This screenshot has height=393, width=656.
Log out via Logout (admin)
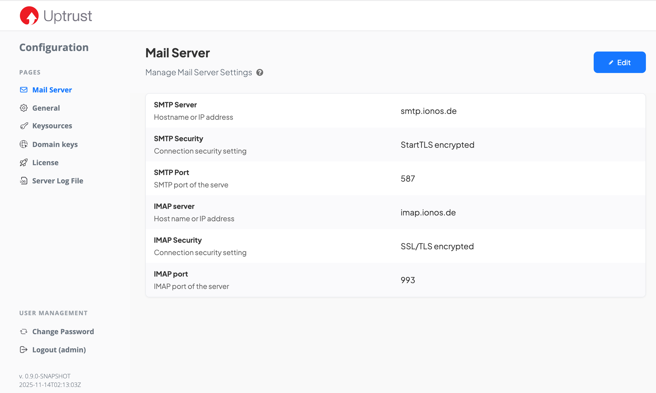pyautogui.click(x=59, y=350)
